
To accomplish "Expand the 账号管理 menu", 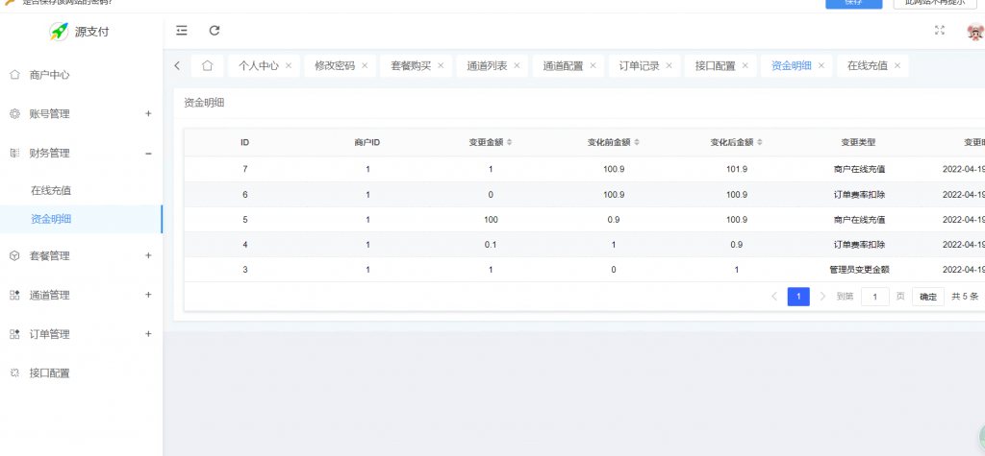I will 148,113.
